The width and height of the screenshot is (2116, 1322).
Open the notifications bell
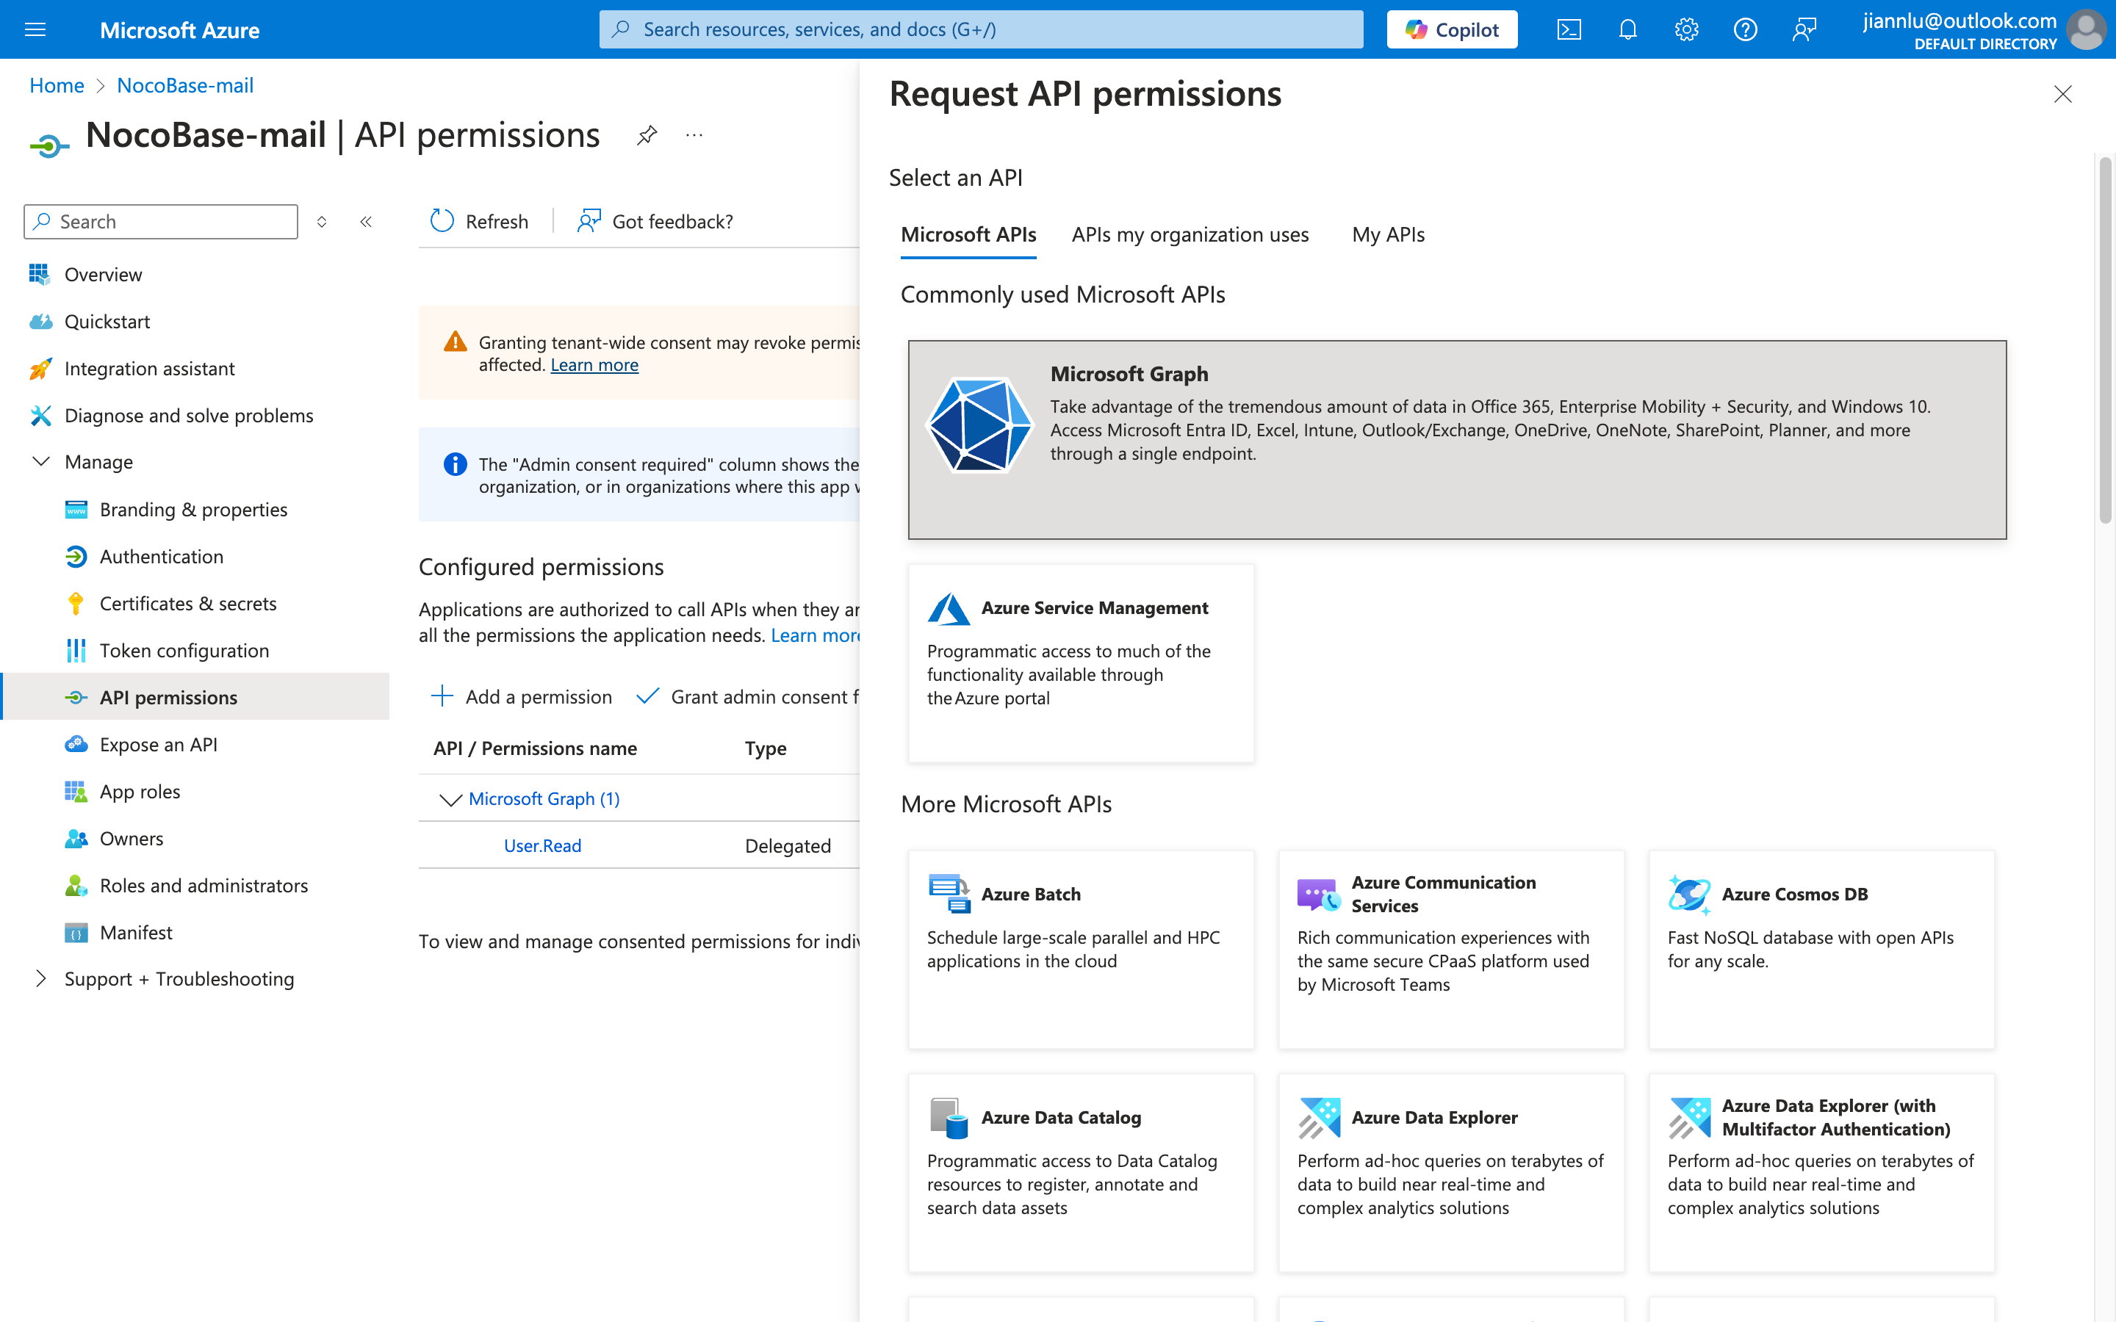(x=1627, y=29)
